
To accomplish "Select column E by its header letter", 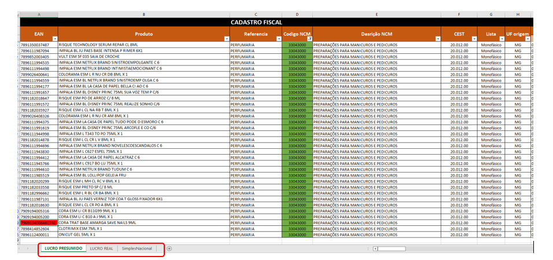I will 377,13.
